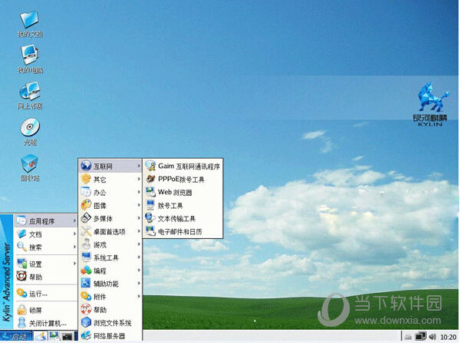460x343 pixels.
Task: Click the network monitor tray icon
Action: [x=421, y=336]
